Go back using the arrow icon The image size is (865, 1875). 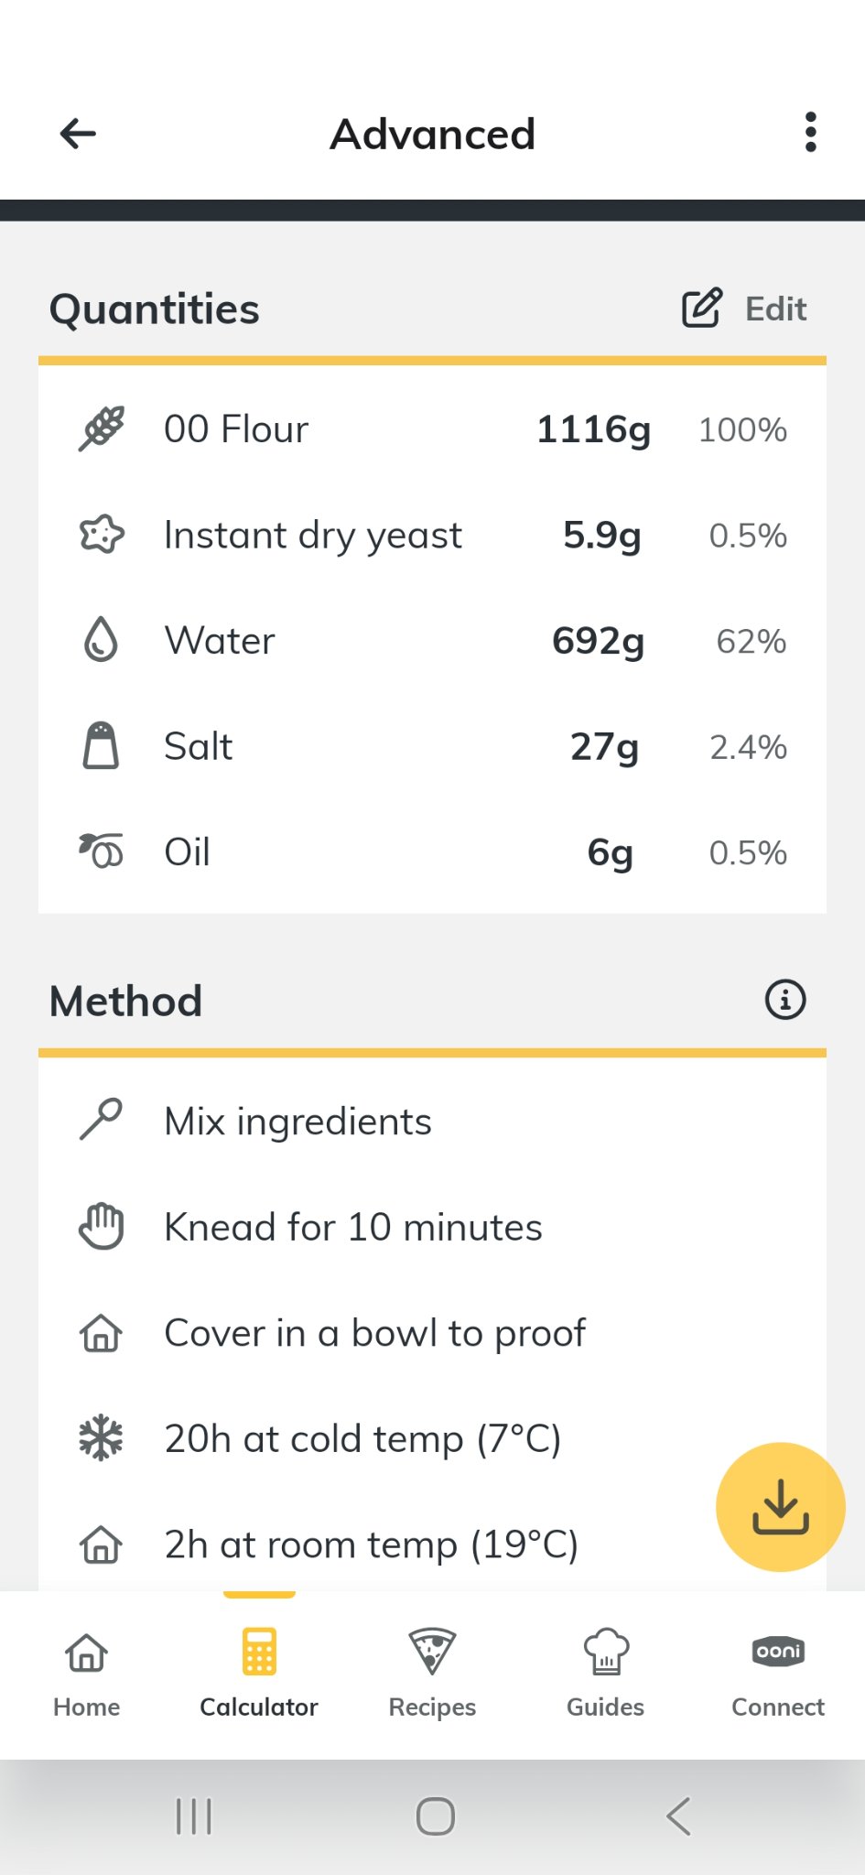pos(78,134)
